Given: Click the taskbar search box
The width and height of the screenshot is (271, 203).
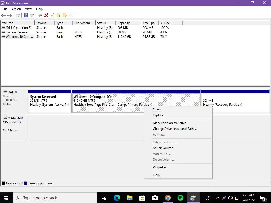Looking at the screenshot, I should pyautogui.click(x=55, y=198).
